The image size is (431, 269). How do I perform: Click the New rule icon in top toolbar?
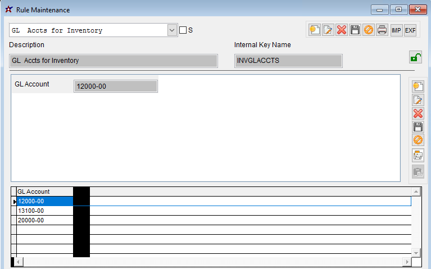[x=315, y=30]
